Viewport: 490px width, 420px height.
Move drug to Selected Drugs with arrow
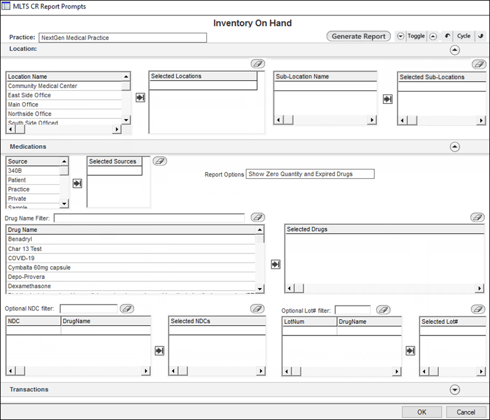click(275, 264)
